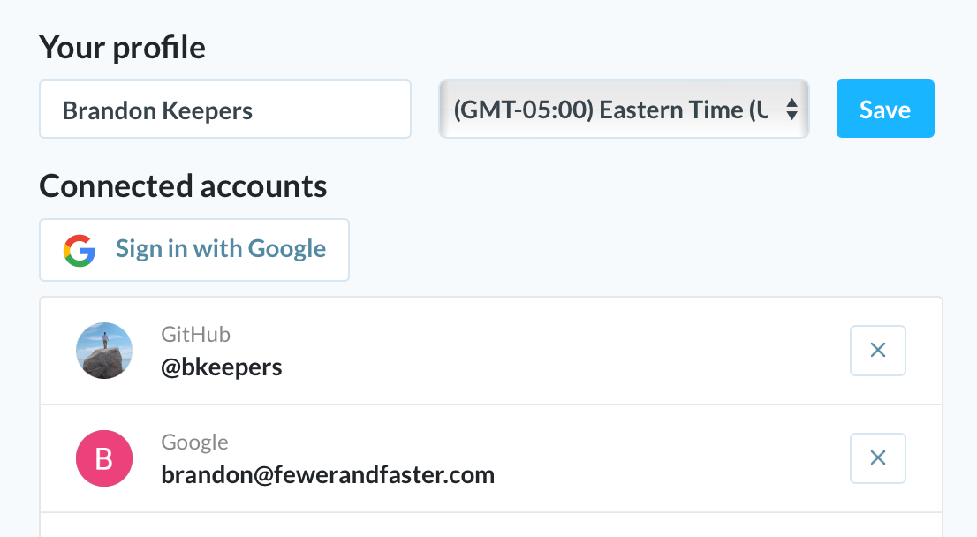
Task: Open the Eastern Time timezone dropdown
Action: tap(624, 109)
